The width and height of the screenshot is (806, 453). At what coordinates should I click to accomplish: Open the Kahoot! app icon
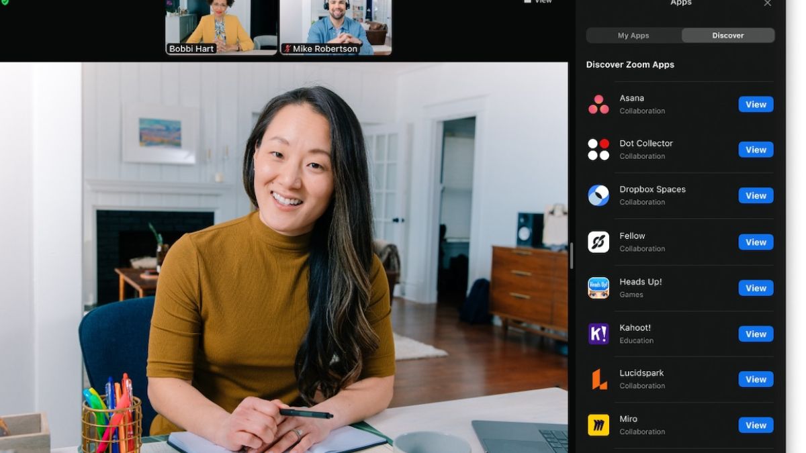[x=598, y=334]
